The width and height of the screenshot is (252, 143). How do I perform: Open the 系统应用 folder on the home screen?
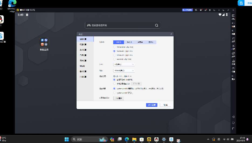(44, 42)
